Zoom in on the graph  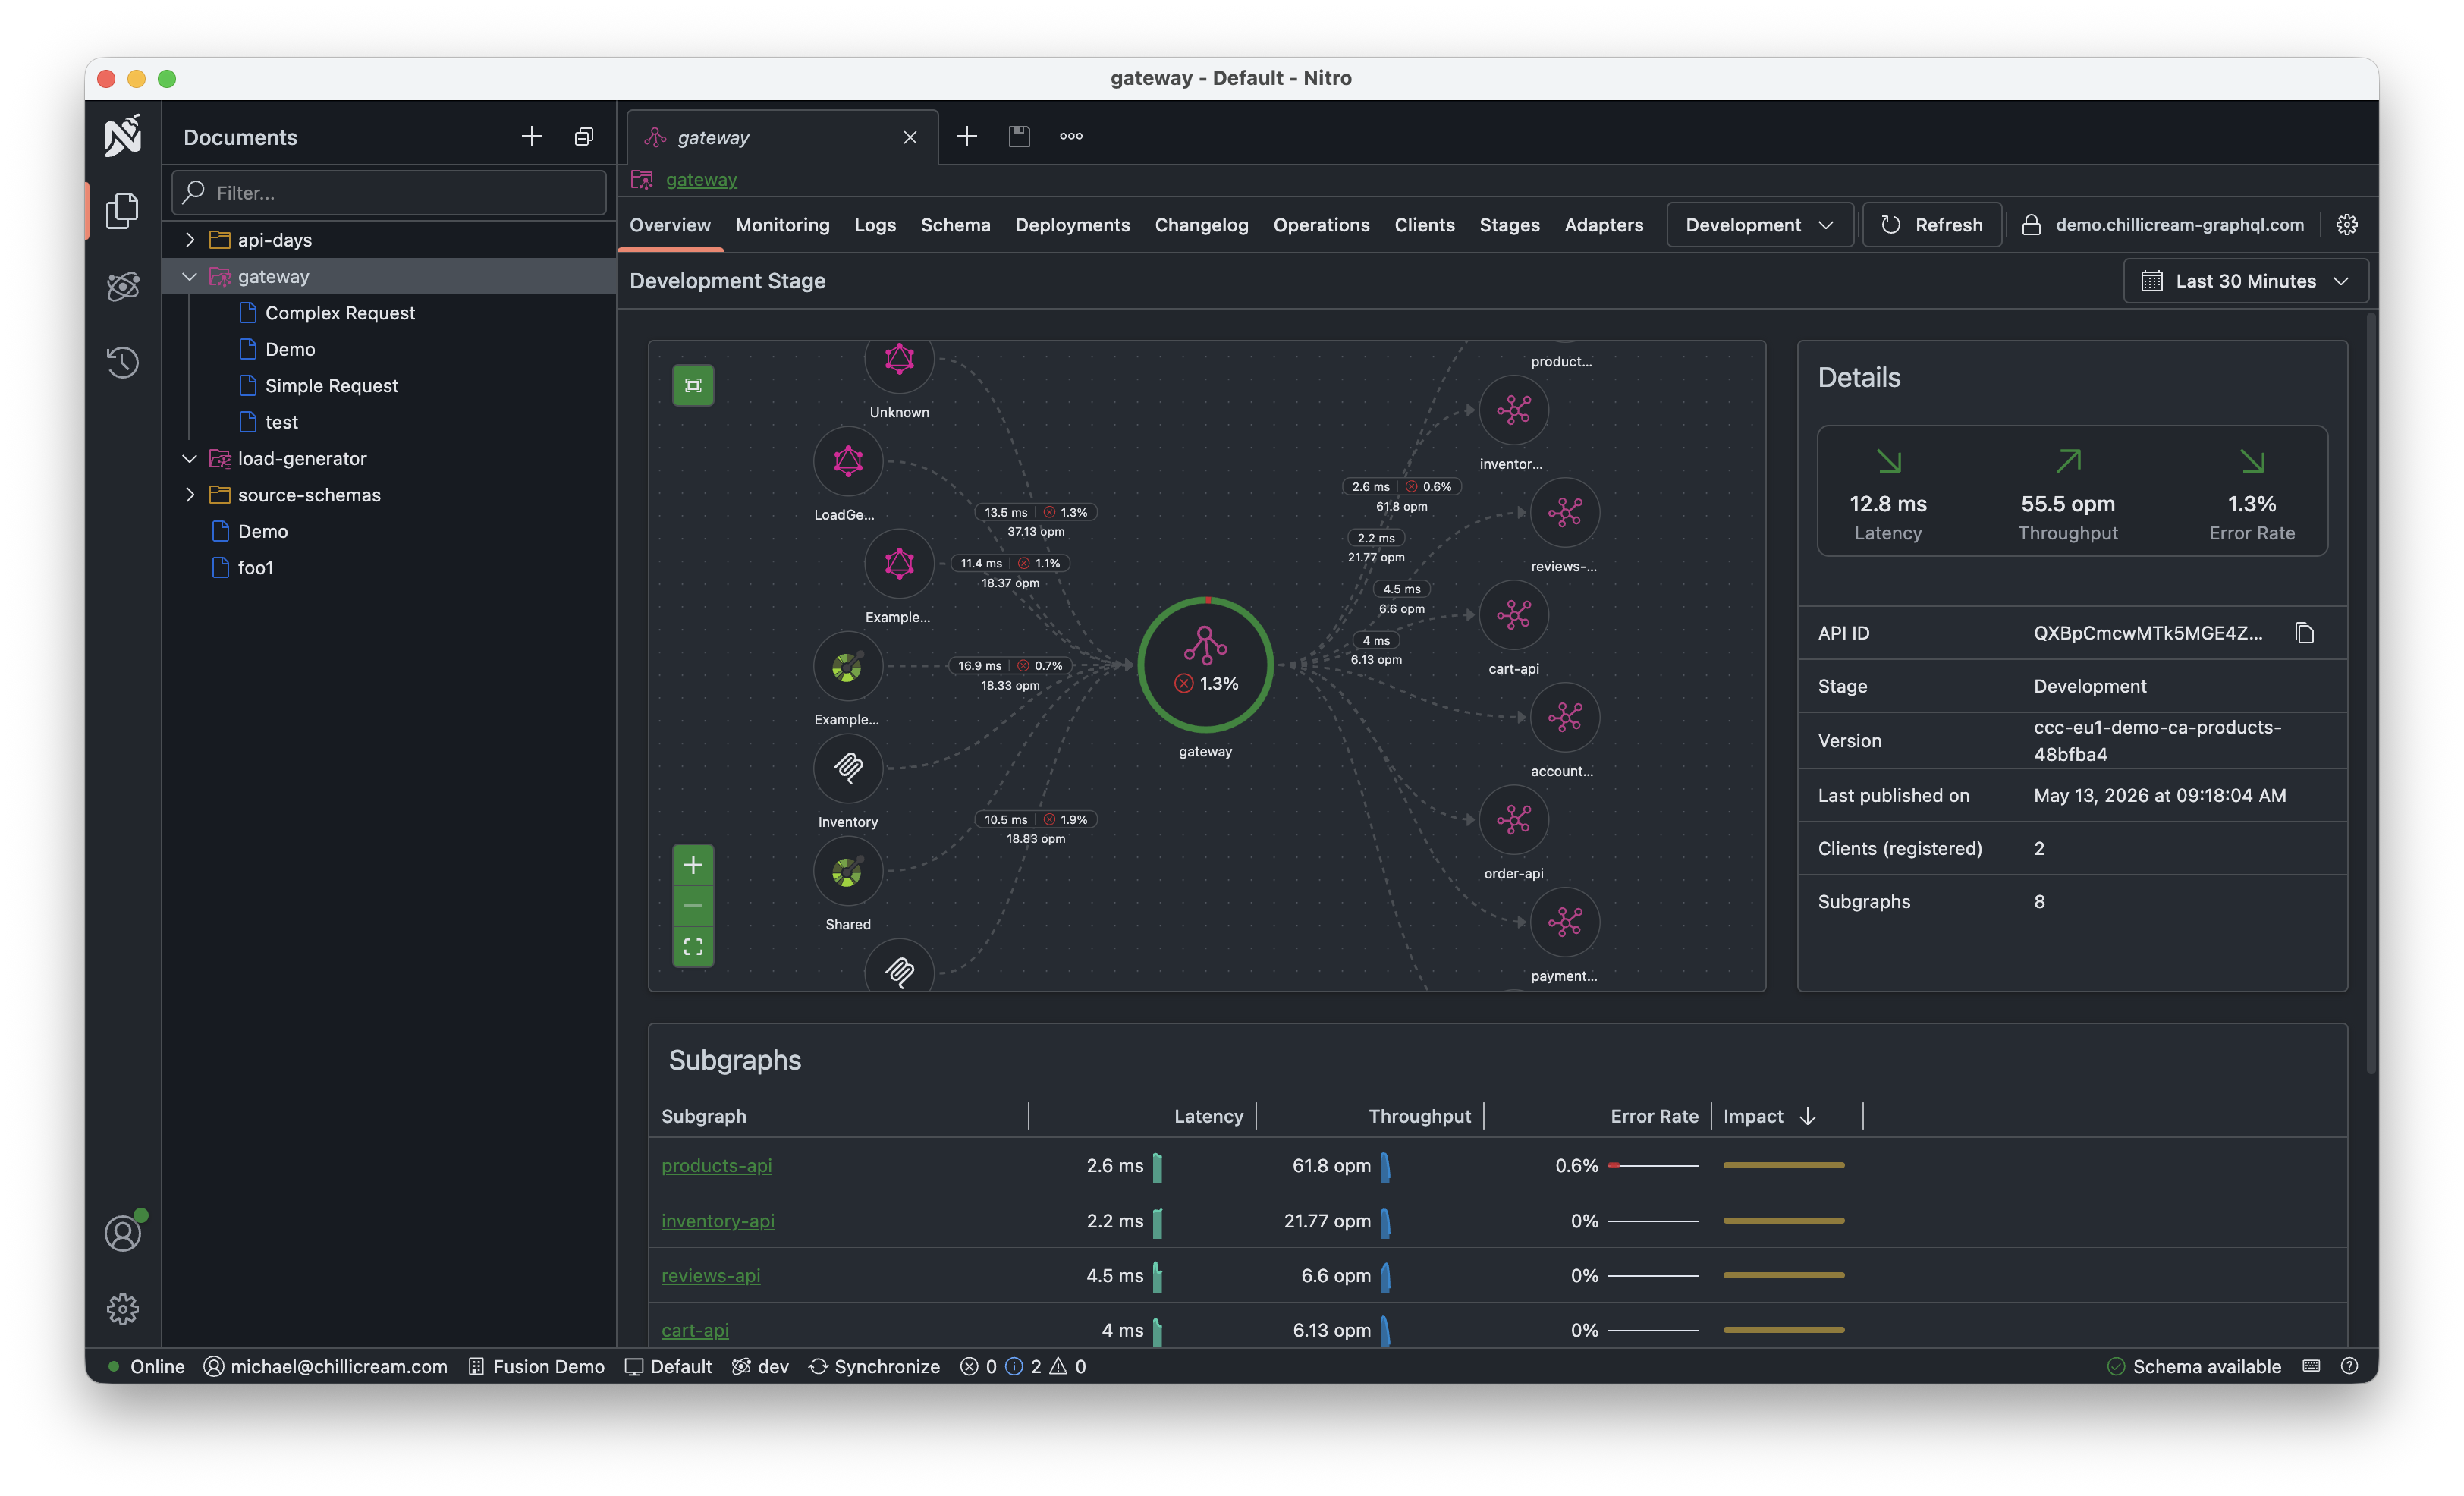click(693, 865)
